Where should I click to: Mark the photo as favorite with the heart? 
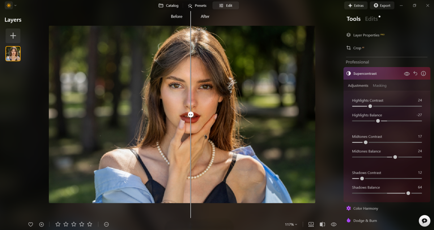coord(31,224)
